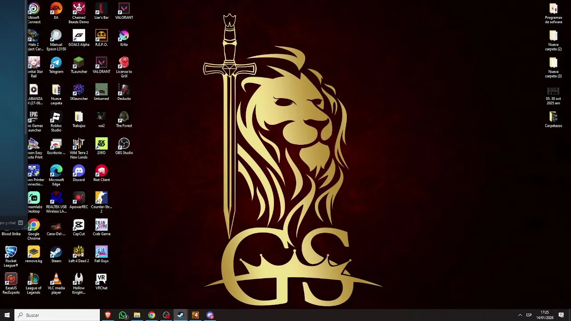Select the Epic Games Launcher shortcut
Screen dimensions: 571x321
click(34, 122)
